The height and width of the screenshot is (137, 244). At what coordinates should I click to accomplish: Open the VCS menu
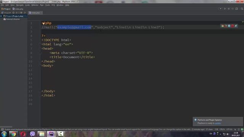(x=53, y=5)
